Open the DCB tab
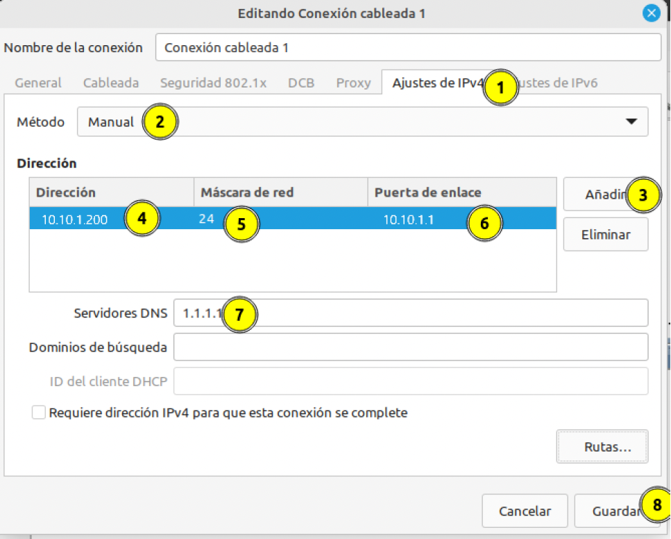Screen dimensions: 671x539 pos(301,82)
